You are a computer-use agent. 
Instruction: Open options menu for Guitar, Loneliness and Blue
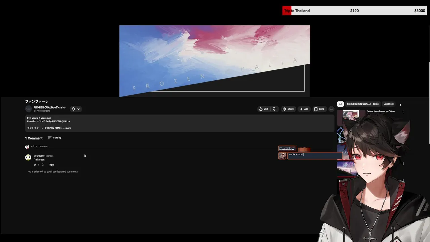[403, 112]
